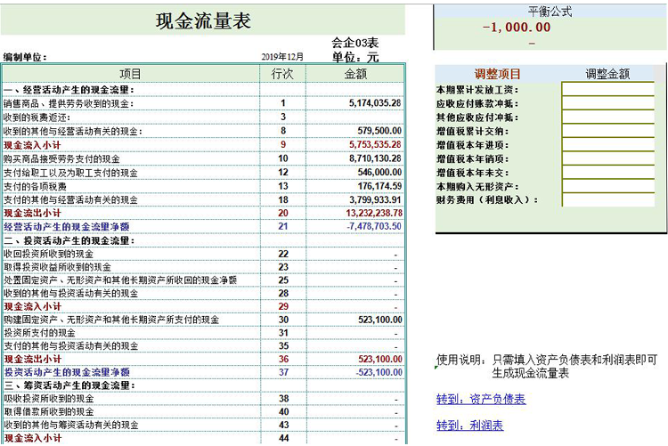The width and height of the screenshot is (668, 446).
Task: Select the 增值税本年销项 amount field
Action: pos(608,158)
